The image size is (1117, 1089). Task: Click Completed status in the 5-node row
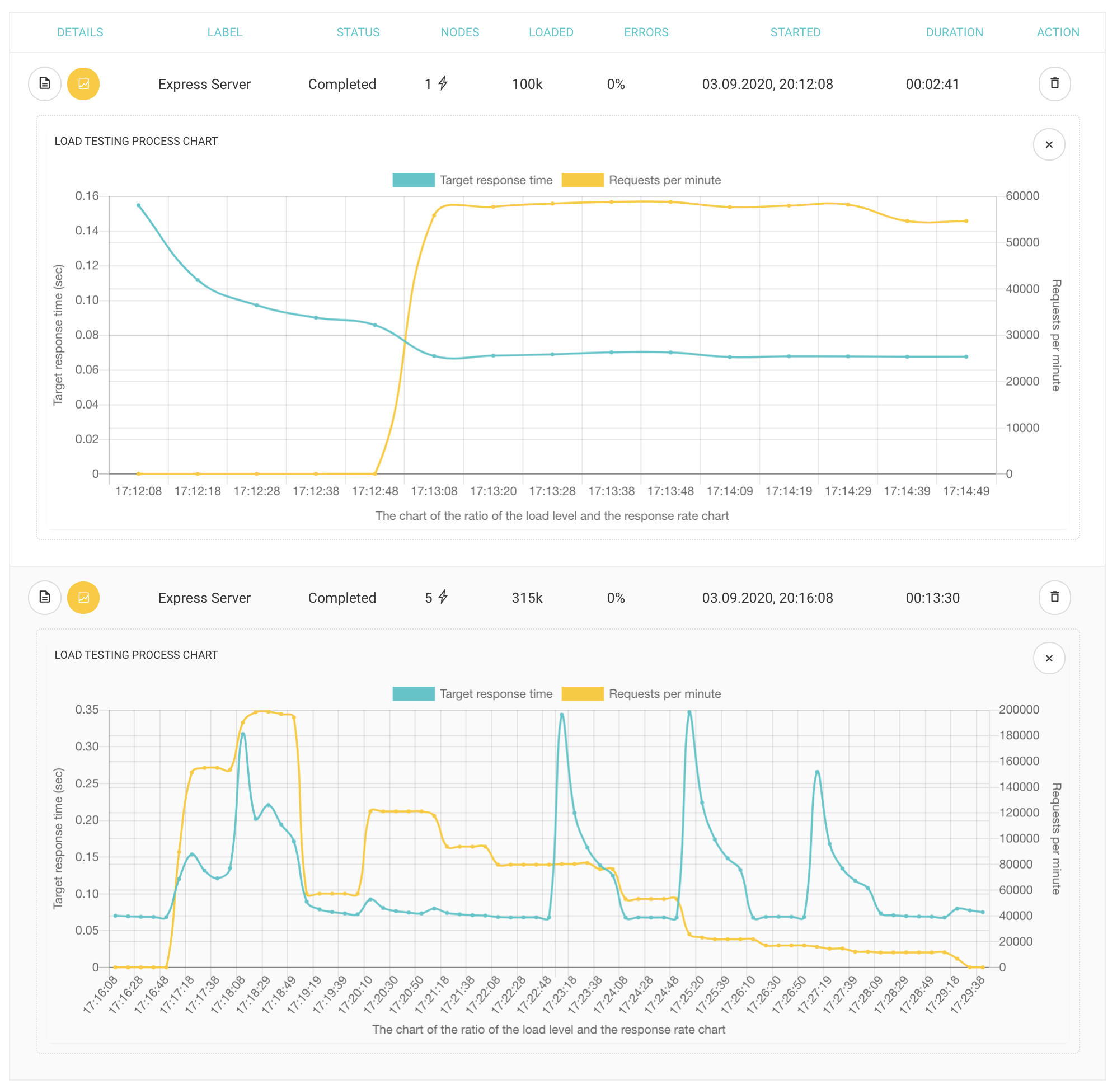(x=342, y=598)
